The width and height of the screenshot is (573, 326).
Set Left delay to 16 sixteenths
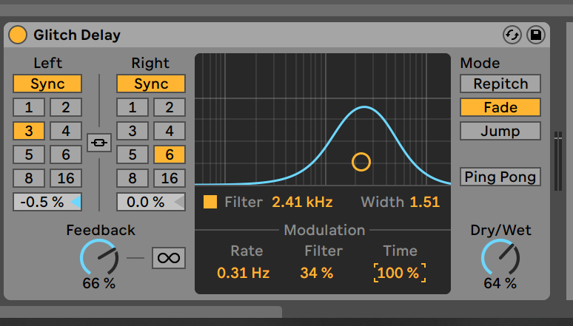click(x=66, y=178)
